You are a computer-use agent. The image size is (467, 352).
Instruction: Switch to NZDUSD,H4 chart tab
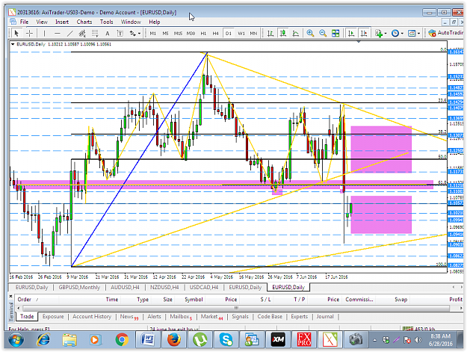coord(164,287)
